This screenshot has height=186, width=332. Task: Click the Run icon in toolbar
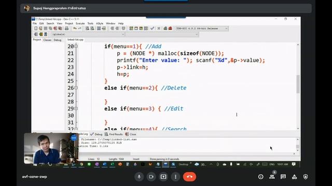[x=136, y=28]
